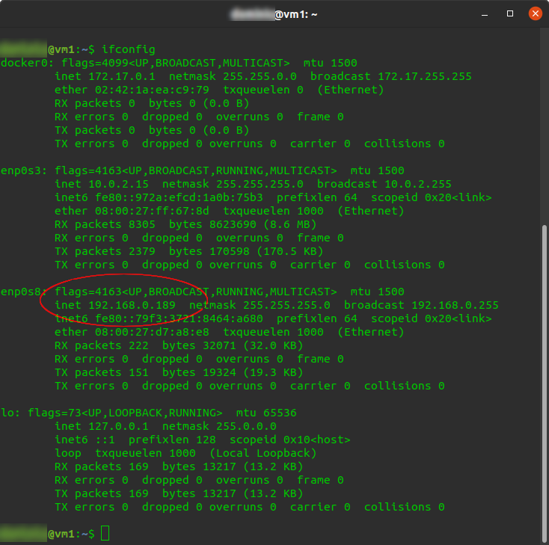Click MAC address '08:00:27:ff:67:8d'

152,211
